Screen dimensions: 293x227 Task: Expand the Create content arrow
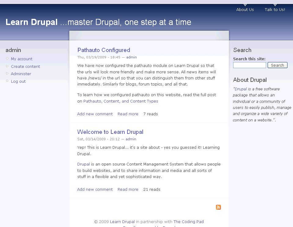click(7, 66)
